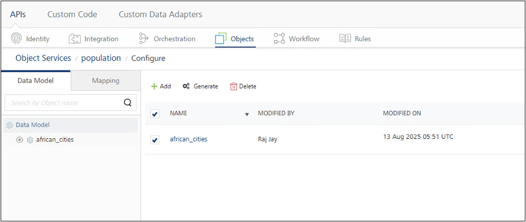Click the Orchestration flow icon
The height and width of the screenshot is (222, 526).
[x=144, y=39]
